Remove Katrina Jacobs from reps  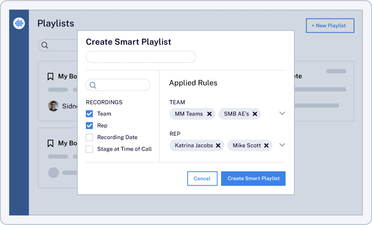[x=218, y=145]
